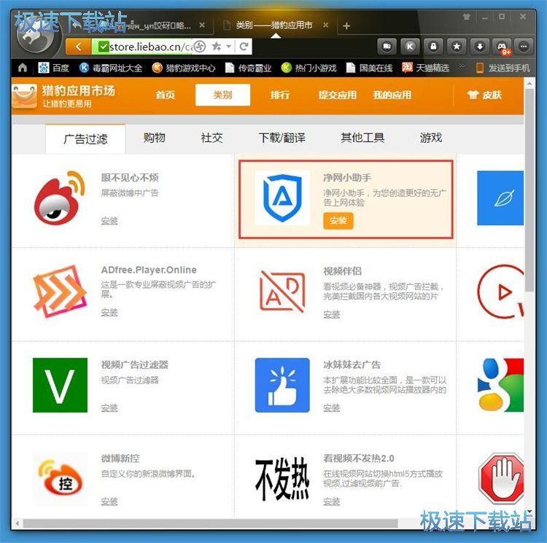Install the 微博新控 extension
547x543 pixels.
coord(109,501)
